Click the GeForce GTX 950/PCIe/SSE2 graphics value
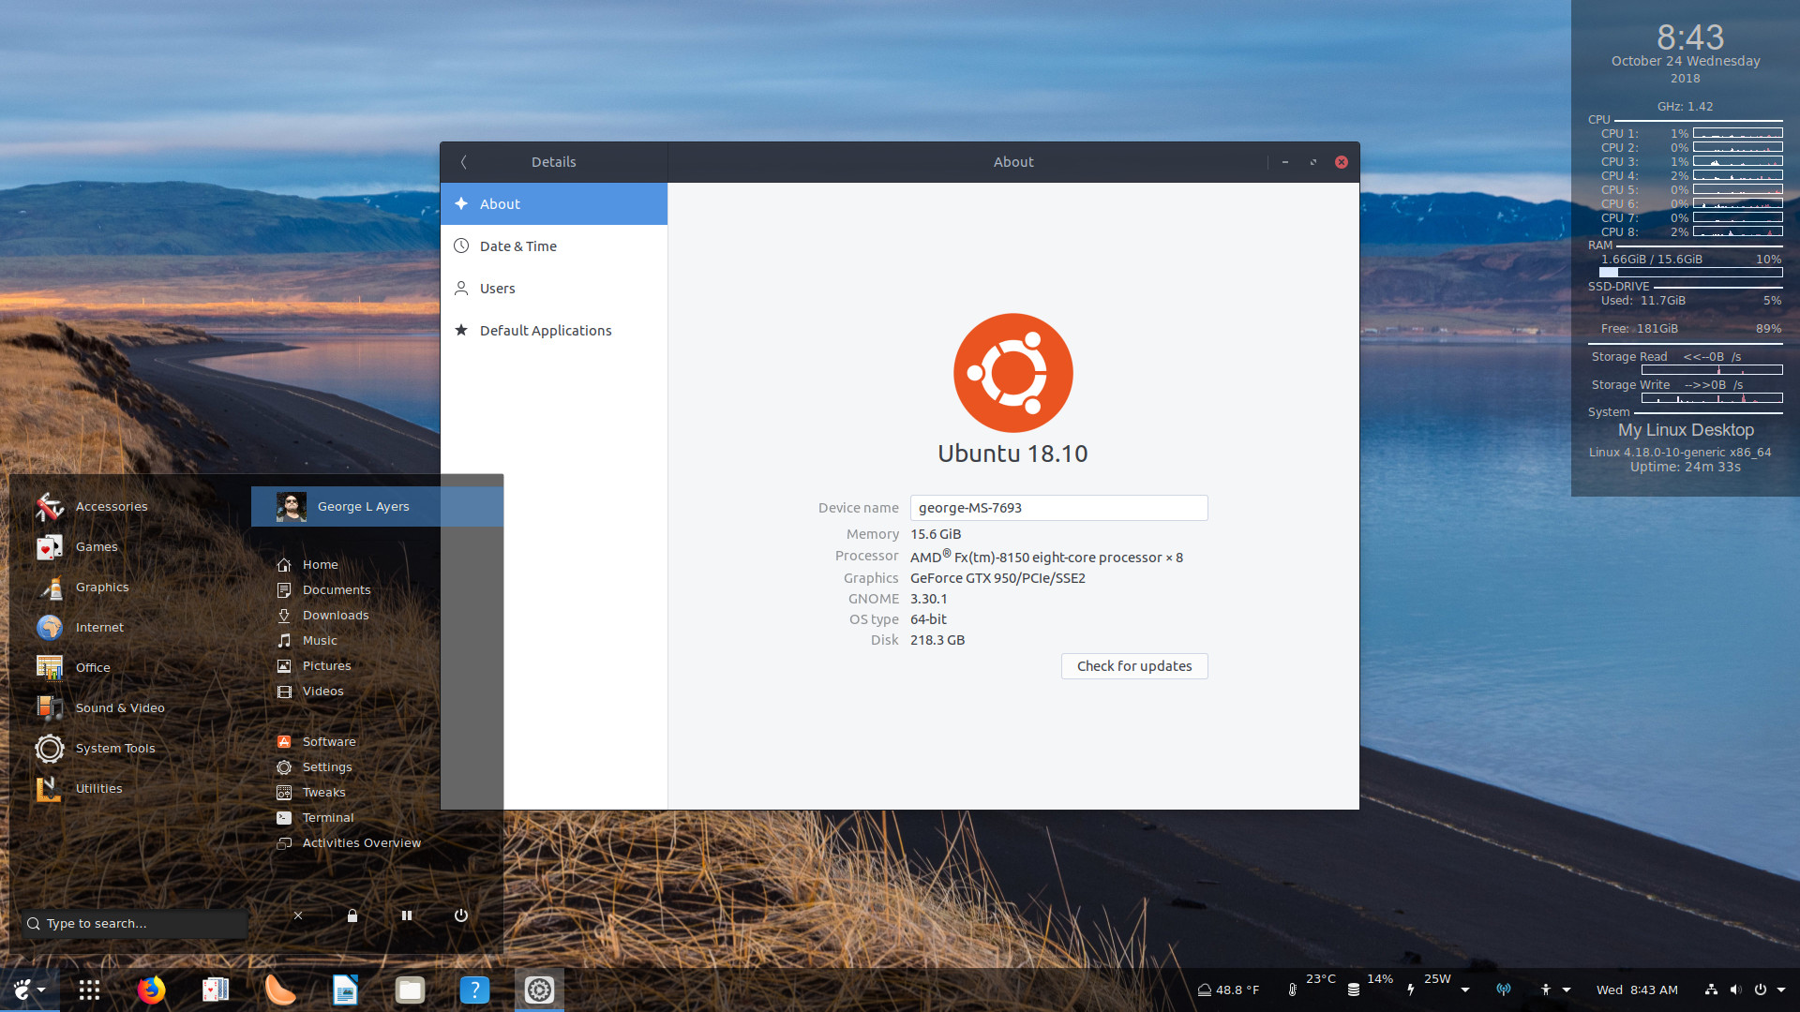 click(997, 578)
